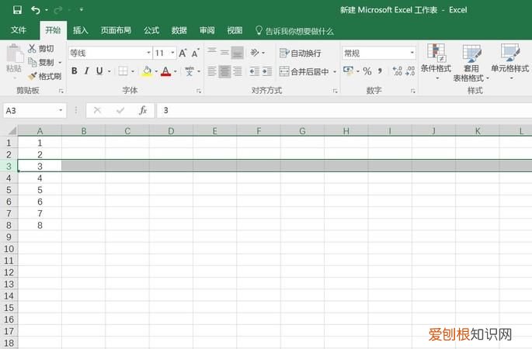Viewport: 532px width, 349px height.
Task: Align text left
Action: click(x=212, y=71)
